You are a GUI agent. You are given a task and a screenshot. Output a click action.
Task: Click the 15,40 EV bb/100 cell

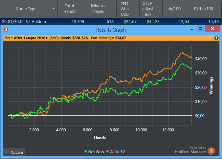[213, 22]
